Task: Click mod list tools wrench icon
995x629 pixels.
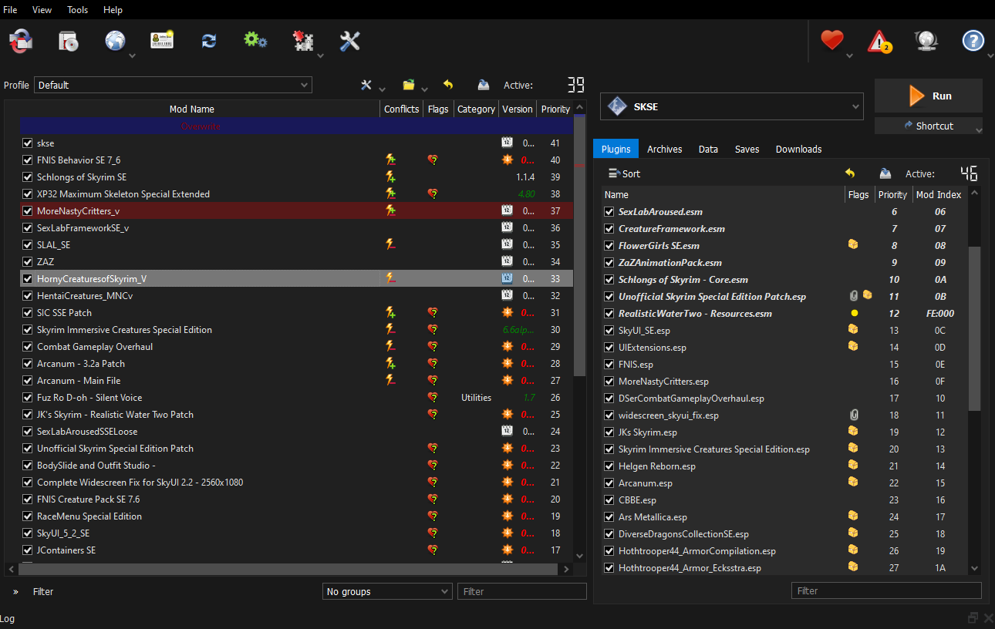Action: pyautogui.click(x=367, y=85)
